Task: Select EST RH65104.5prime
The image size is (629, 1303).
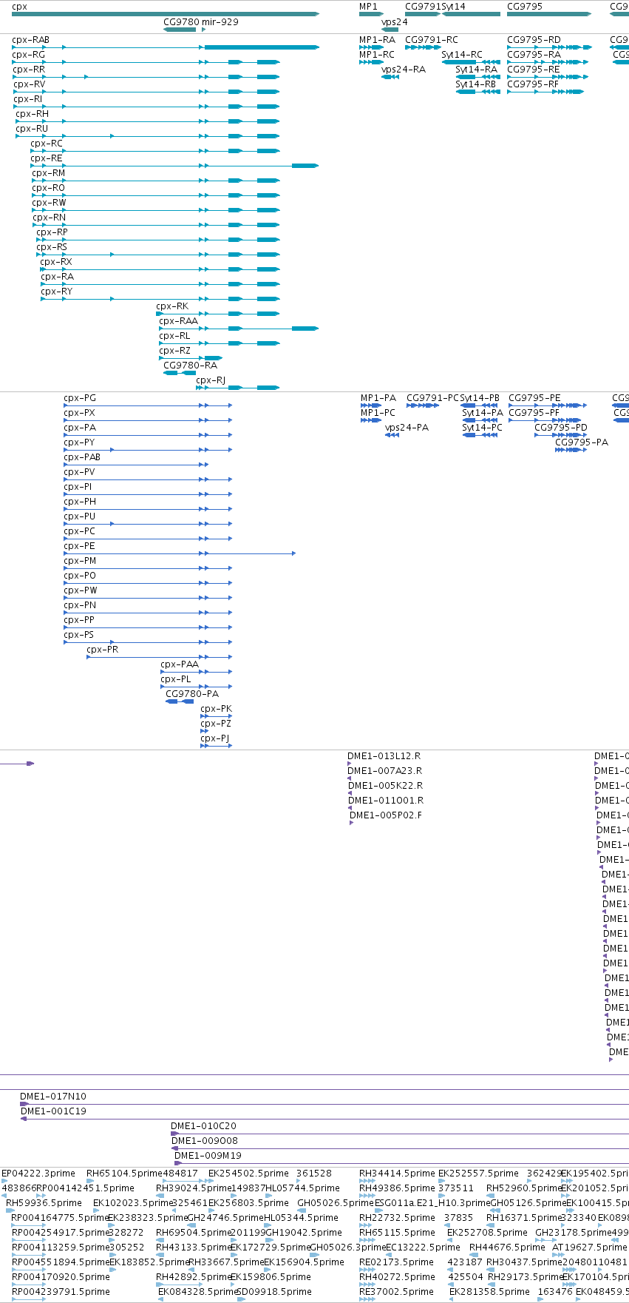Action: coord(124,1174)
